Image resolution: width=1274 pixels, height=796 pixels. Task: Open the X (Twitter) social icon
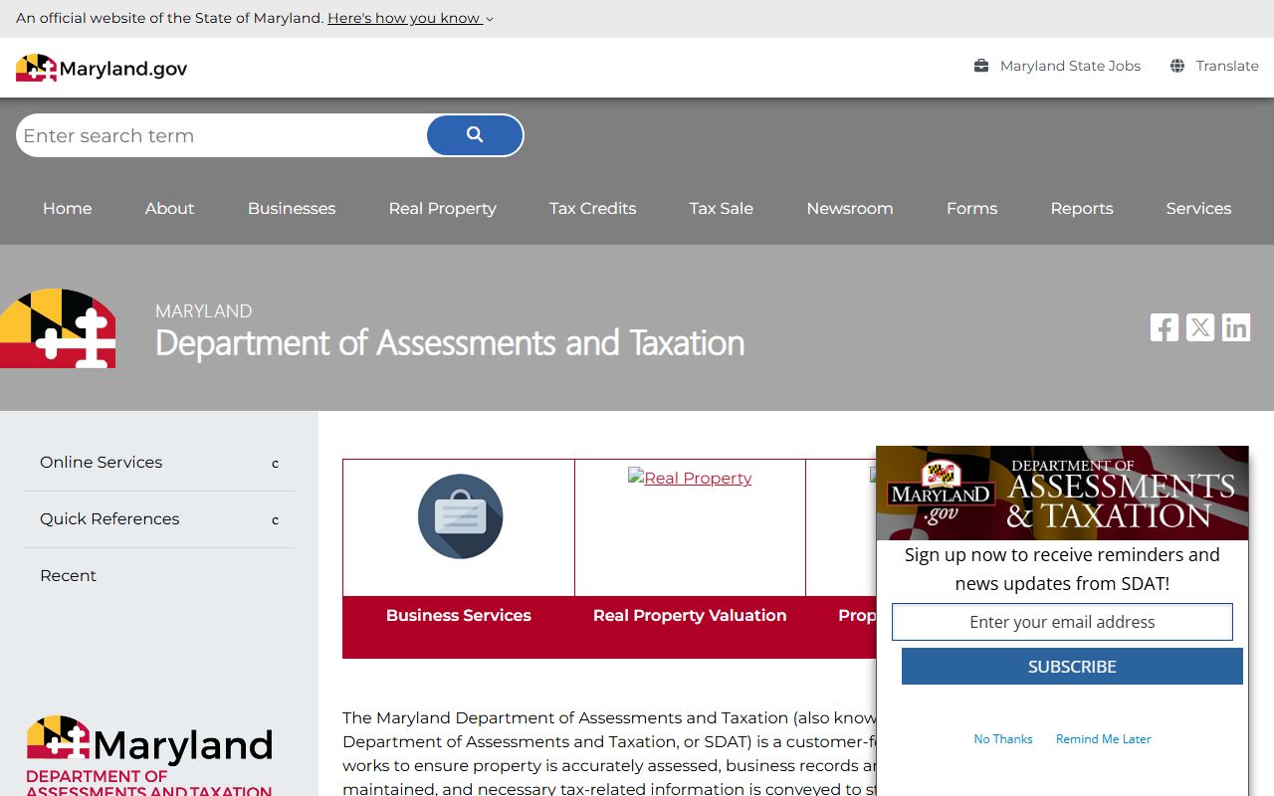click(1200, 327)
